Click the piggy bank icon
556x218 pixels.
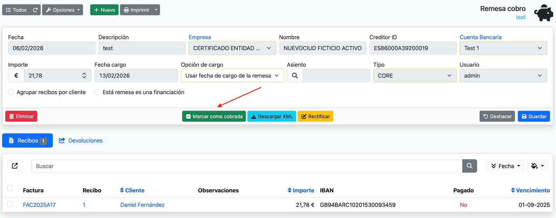543,13
